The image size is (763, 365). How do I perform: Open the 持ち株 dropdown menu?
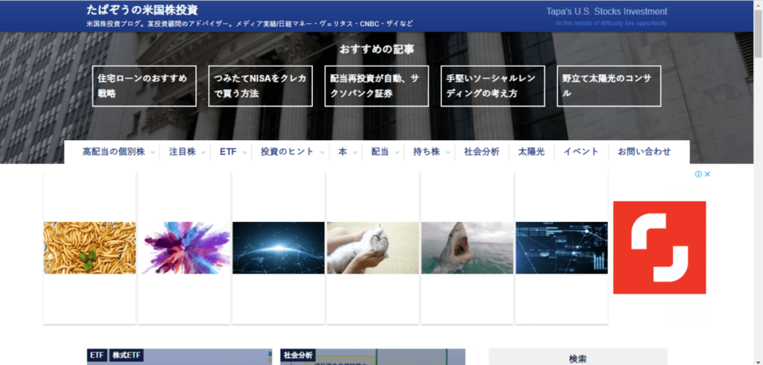click(431, 152)
